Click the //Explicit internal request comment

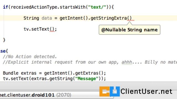[90, 62]
